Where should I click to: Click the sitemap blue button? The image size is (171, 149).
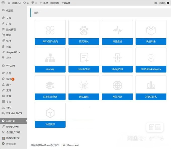coord(50,69)
